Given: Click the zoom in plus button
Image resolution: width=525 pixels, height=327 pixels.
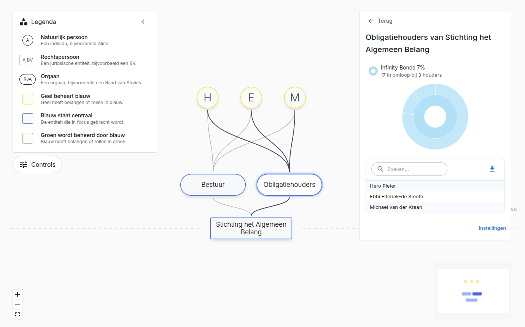Looking at the screenshot, I should [x=17, y=294].
